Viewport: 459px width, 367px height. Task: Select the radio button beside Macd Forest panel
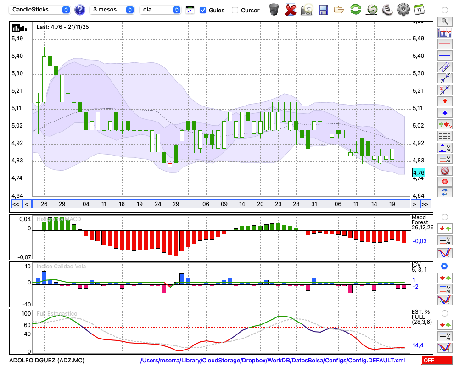pos(444,217)
